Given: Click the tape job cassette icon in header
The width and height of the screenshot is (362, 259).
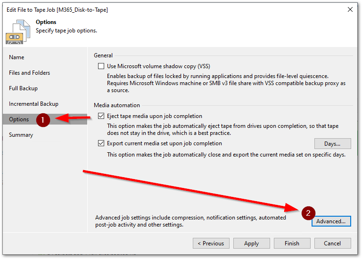Looking at the screenshot, I should 16,31.
